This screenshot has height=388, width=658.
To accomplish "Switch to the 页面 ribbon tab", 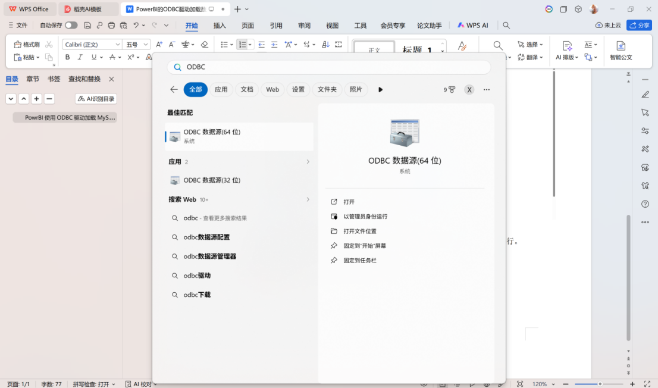I will tap(247, 26).
